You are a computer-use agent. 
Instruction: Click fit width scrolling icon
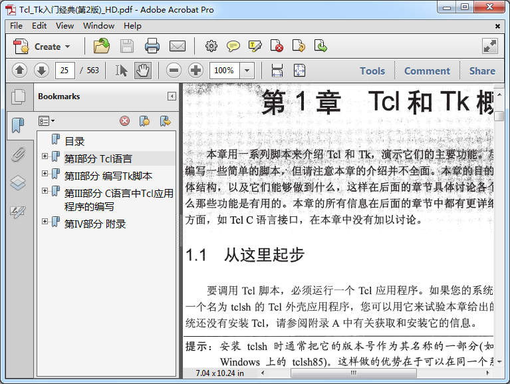pos(277,71)
